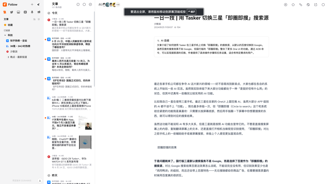This screenshot has width=328, height=184.
Task: Click the article list scrollbar
Action: 94,49
